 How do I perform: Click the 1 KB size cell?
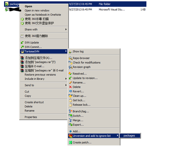(143, 10)
